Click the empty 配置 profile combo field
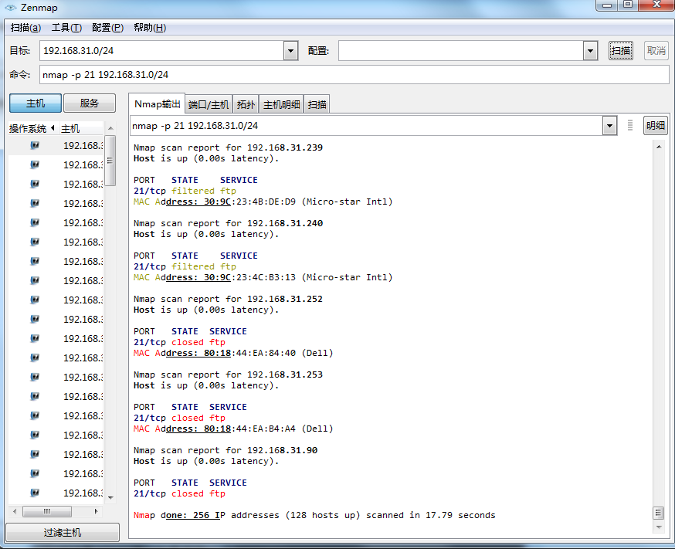Screen dimensions: 675x549 (x=461, y=51)
